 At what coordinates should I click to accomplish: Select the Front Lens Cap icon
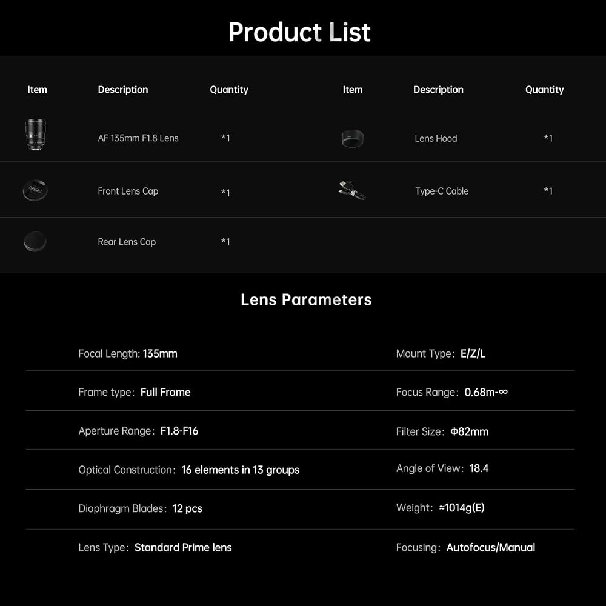pos(35,190)
